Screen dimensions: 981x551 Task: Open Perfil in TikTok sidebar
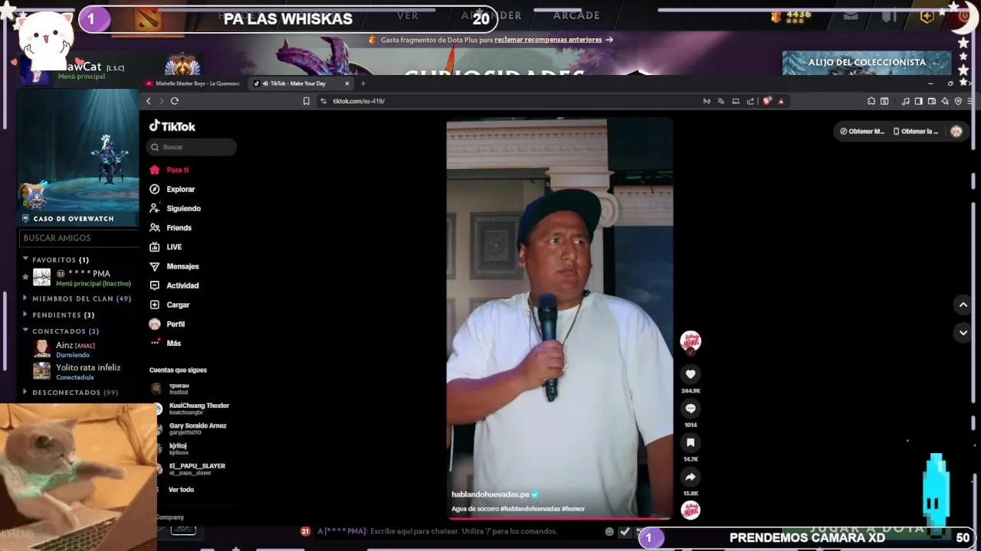168,324
